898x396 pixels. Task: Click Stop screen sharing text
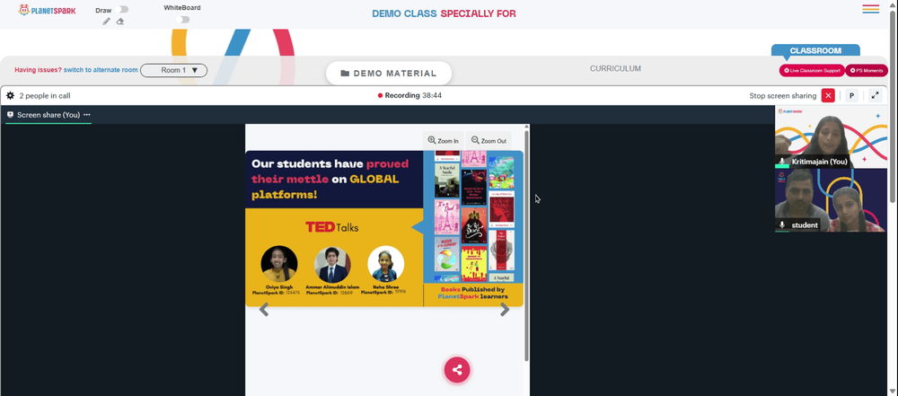pyautogui.click(x=783, y=96)
